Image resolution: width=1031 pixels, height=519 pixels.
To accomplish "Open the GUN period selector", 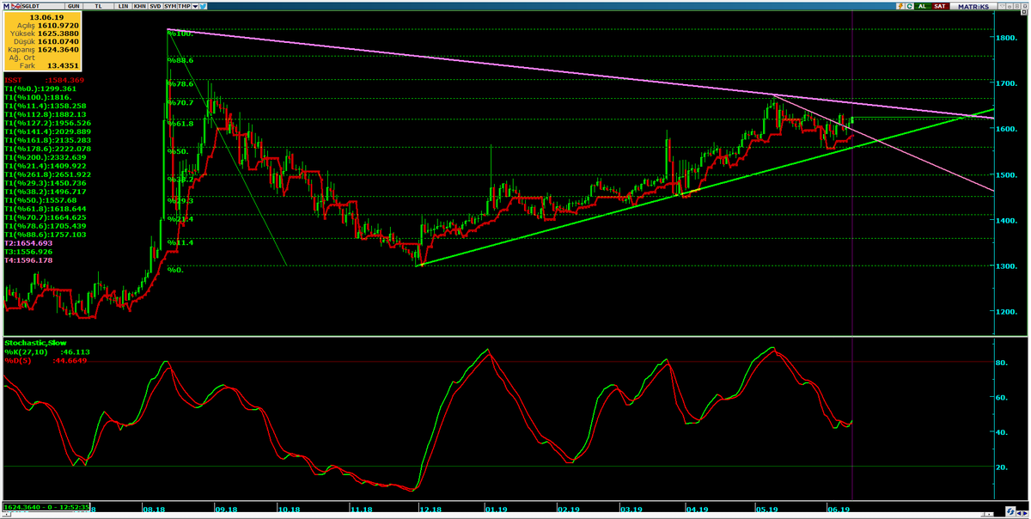I will pos(73,6).
